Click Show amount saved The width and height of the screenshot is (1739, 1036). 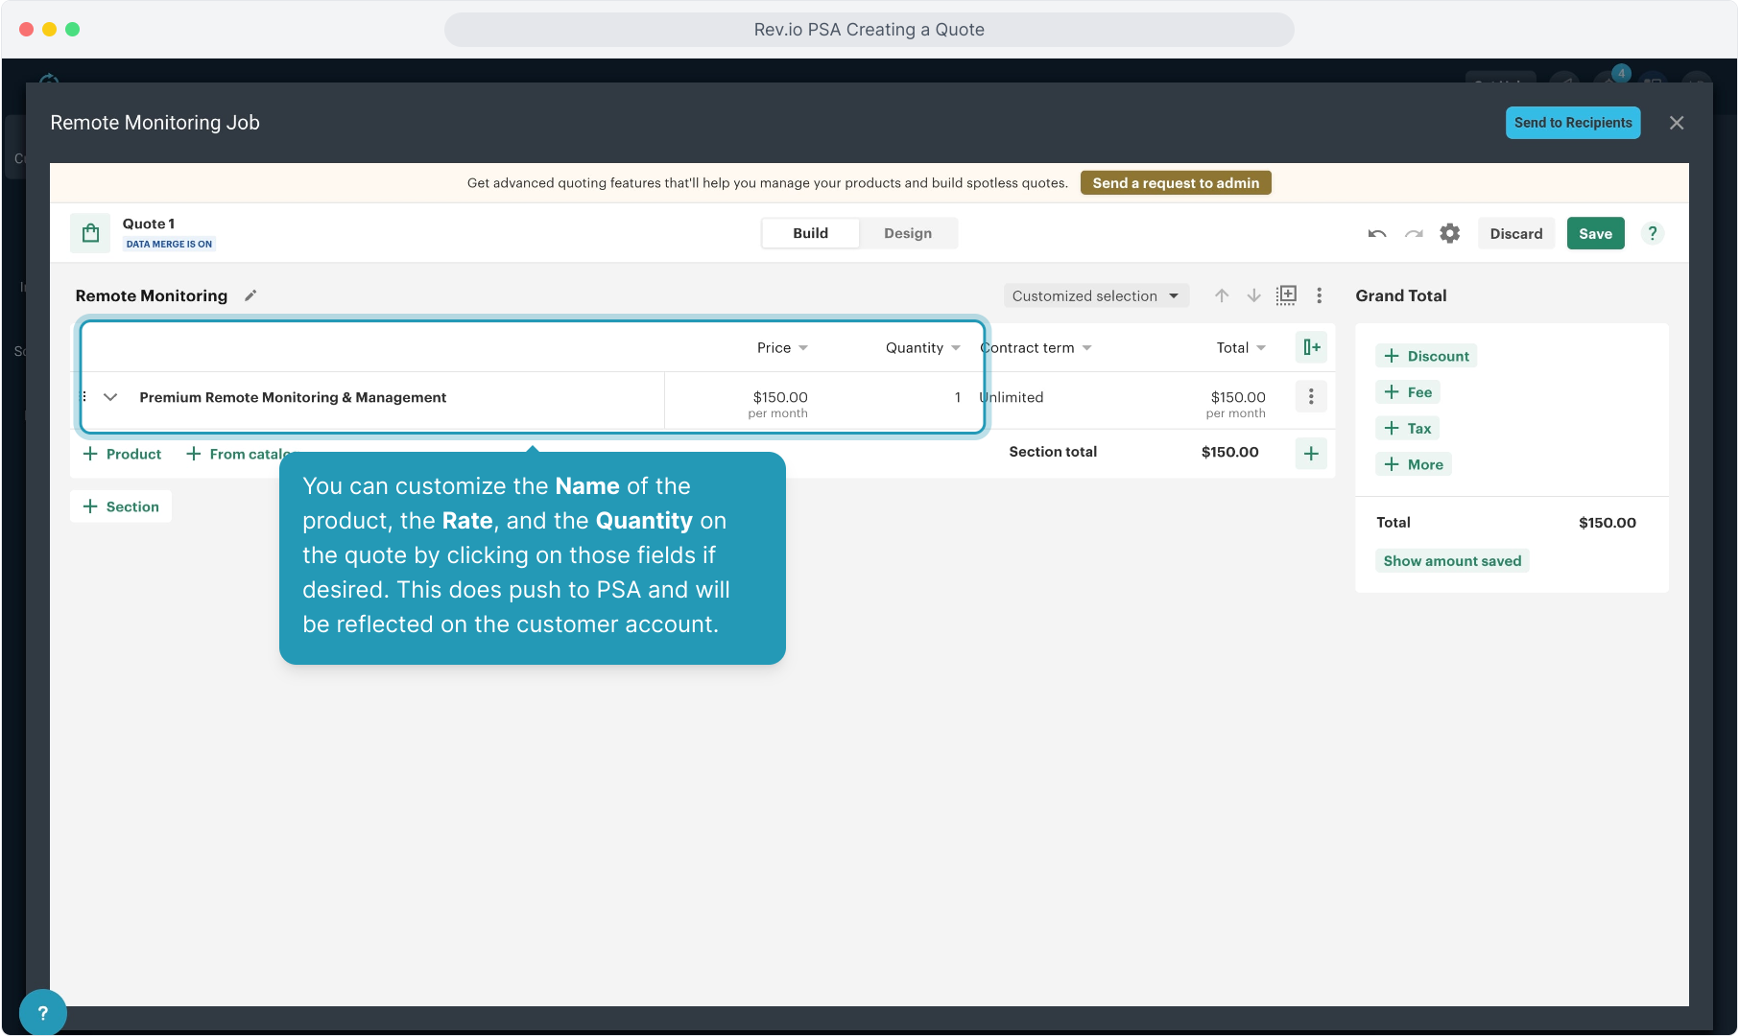point(1452,561)
